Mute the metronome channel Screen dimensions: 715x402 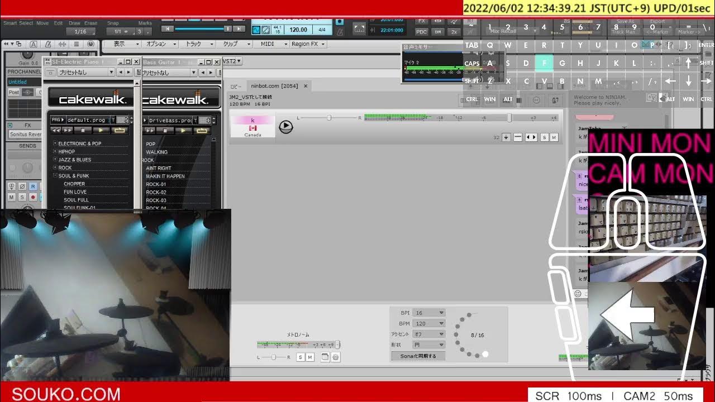coord(310,357)
